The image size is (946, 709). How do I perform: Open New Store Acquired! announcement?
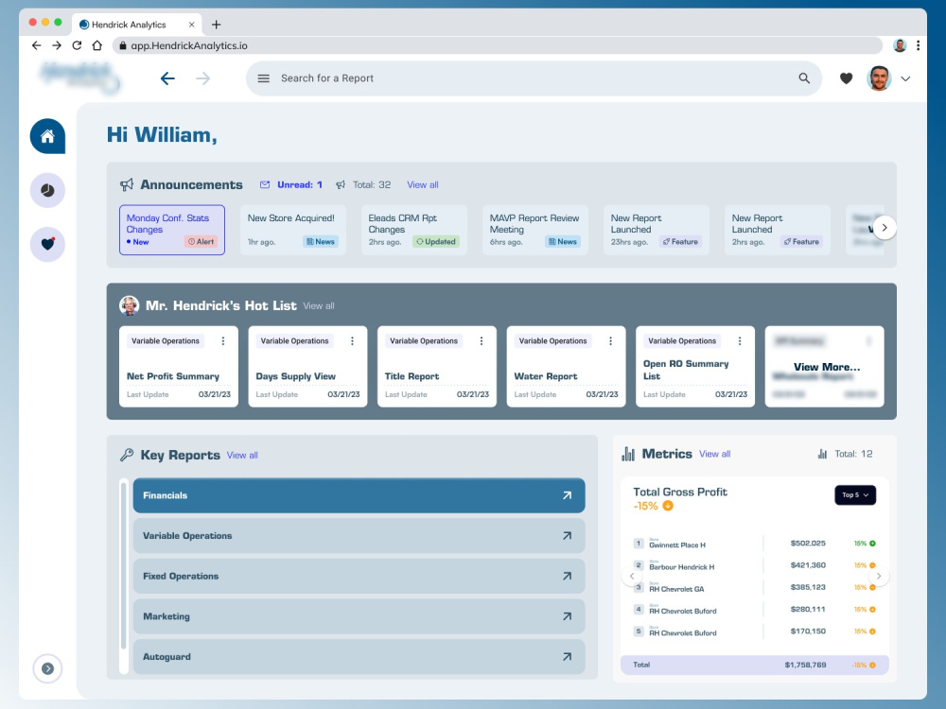293,230
